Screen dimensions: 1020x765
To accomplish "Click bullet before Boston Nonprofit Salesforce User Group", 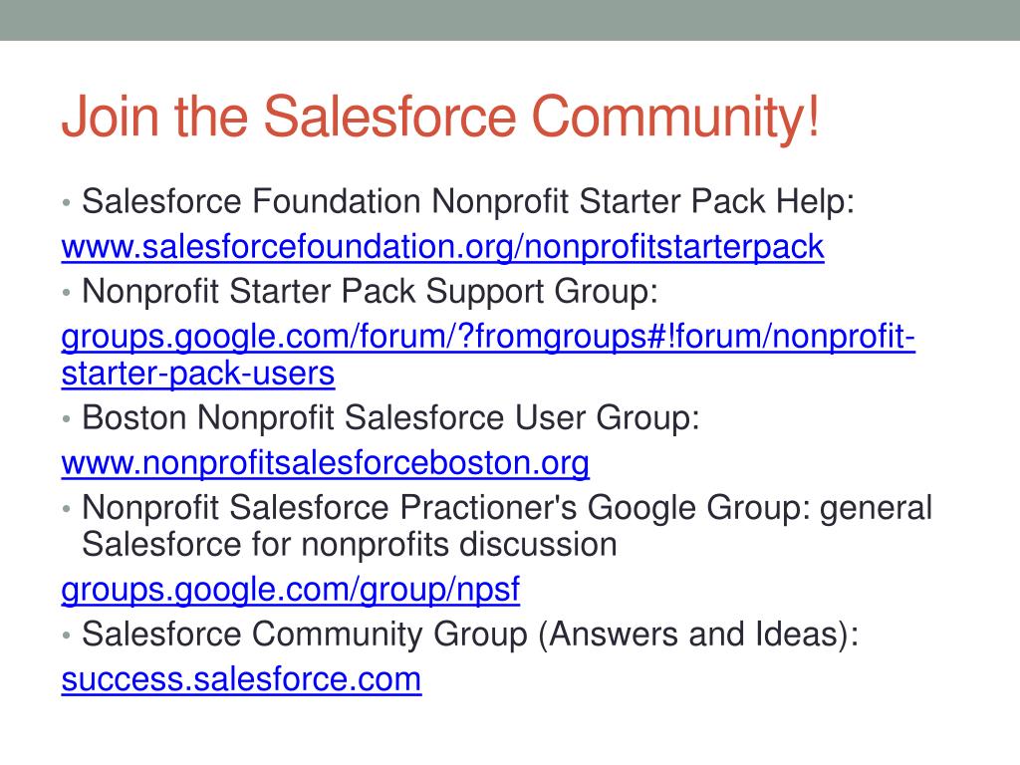I will pyautogui.click(x=67, y=419).
